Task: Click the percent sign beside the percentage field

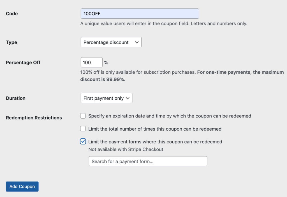Action: click(x=106, y=63)
